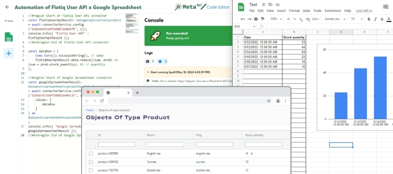393x174 pixels.
Task: Check the product-304528 row checkbox
Action: click(91, 162)
